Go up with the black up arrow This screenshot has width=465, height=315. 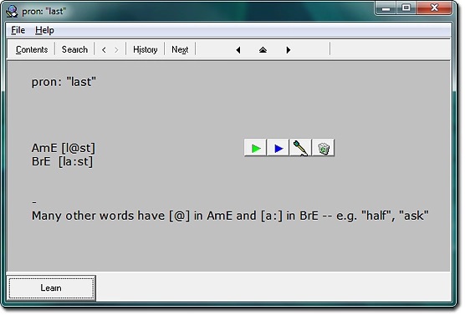click(x=263, y=50)
